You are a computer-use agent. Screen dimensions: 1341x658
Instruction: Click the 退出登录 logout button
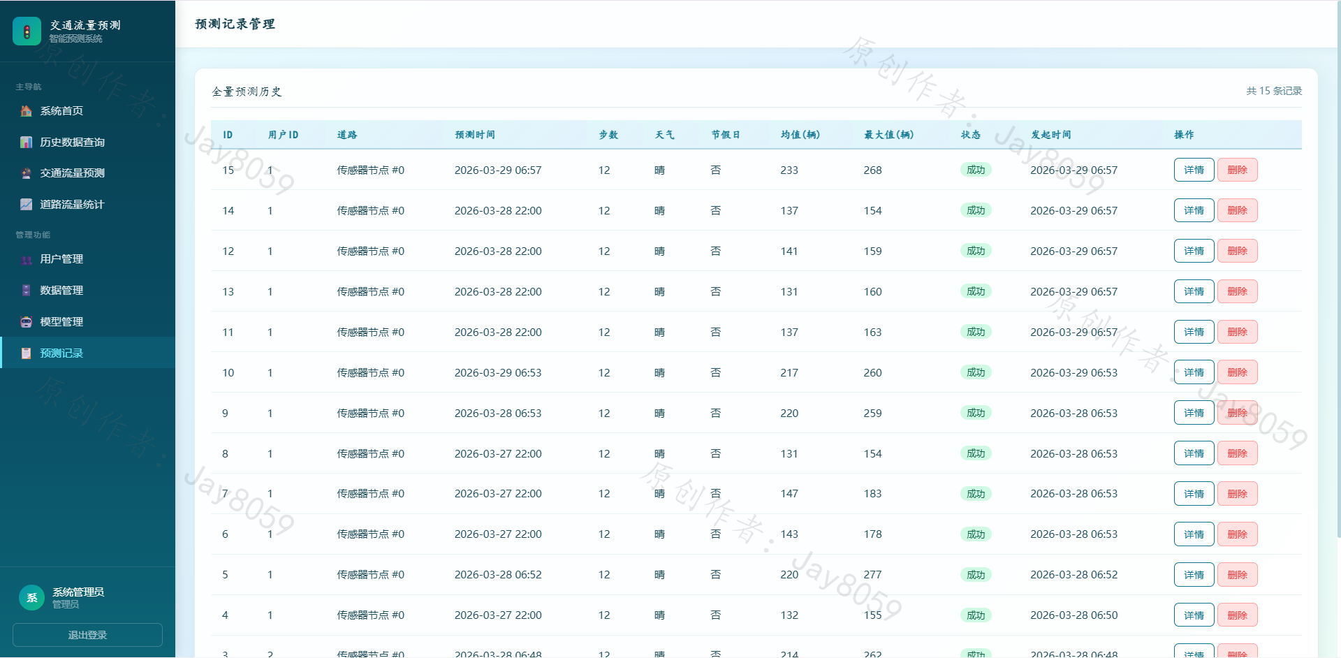pos(87,635)
